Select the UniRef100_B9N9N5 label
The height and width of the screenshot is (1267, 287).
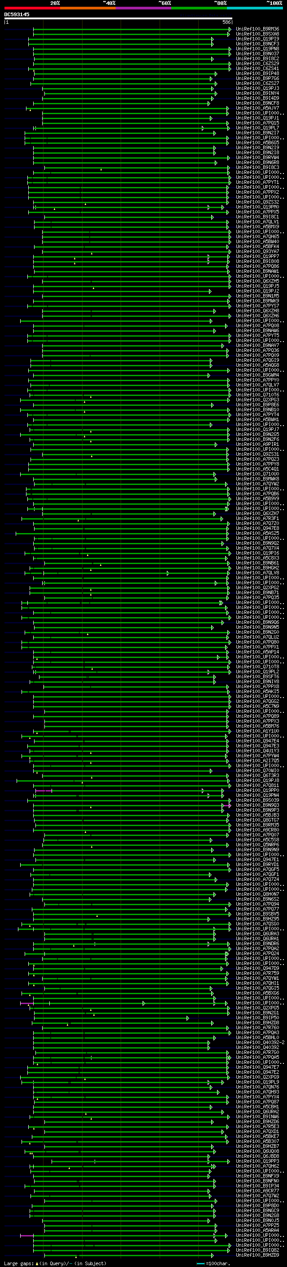257,627
